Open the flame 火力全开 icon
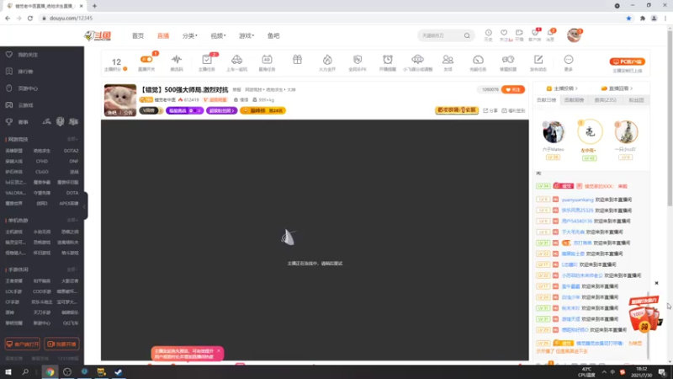Image resolution: width=673 pixels, height=379 pixels. pyautogui.click(x=327, y=60)
